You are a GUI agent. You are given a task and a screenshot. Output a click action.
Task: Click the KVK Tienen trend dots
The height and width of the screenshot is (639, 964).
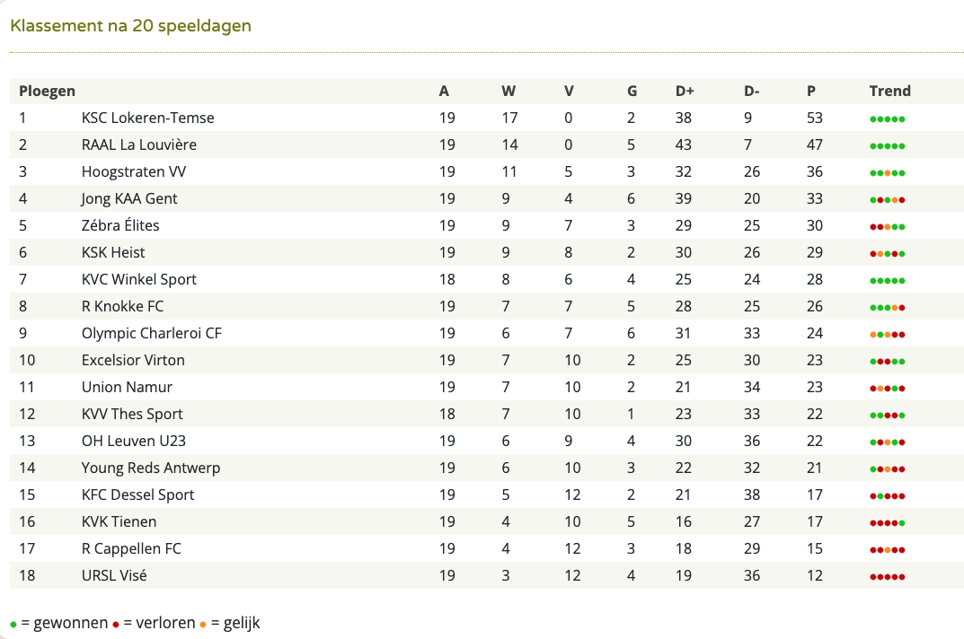tap(887, 523)
